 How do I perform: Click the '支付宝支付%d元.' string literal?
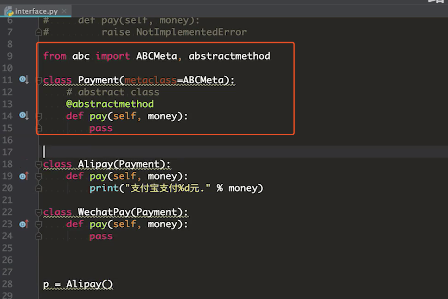tap(167, 188)
